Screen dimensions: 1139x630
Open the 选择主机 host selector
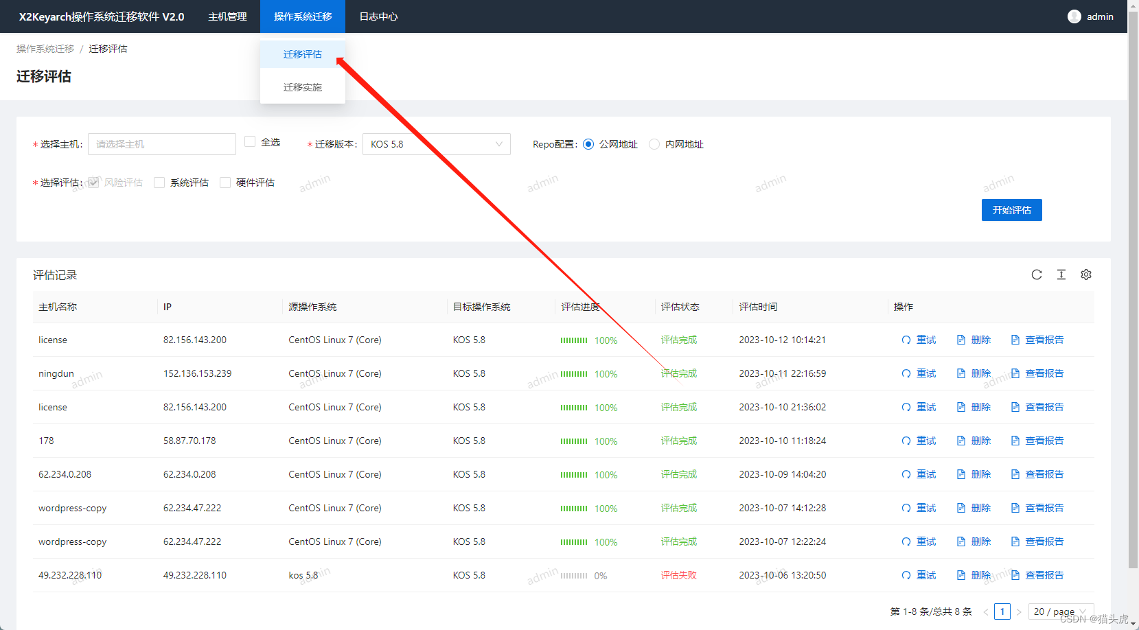pyautogui.click(x=162, y=144)
